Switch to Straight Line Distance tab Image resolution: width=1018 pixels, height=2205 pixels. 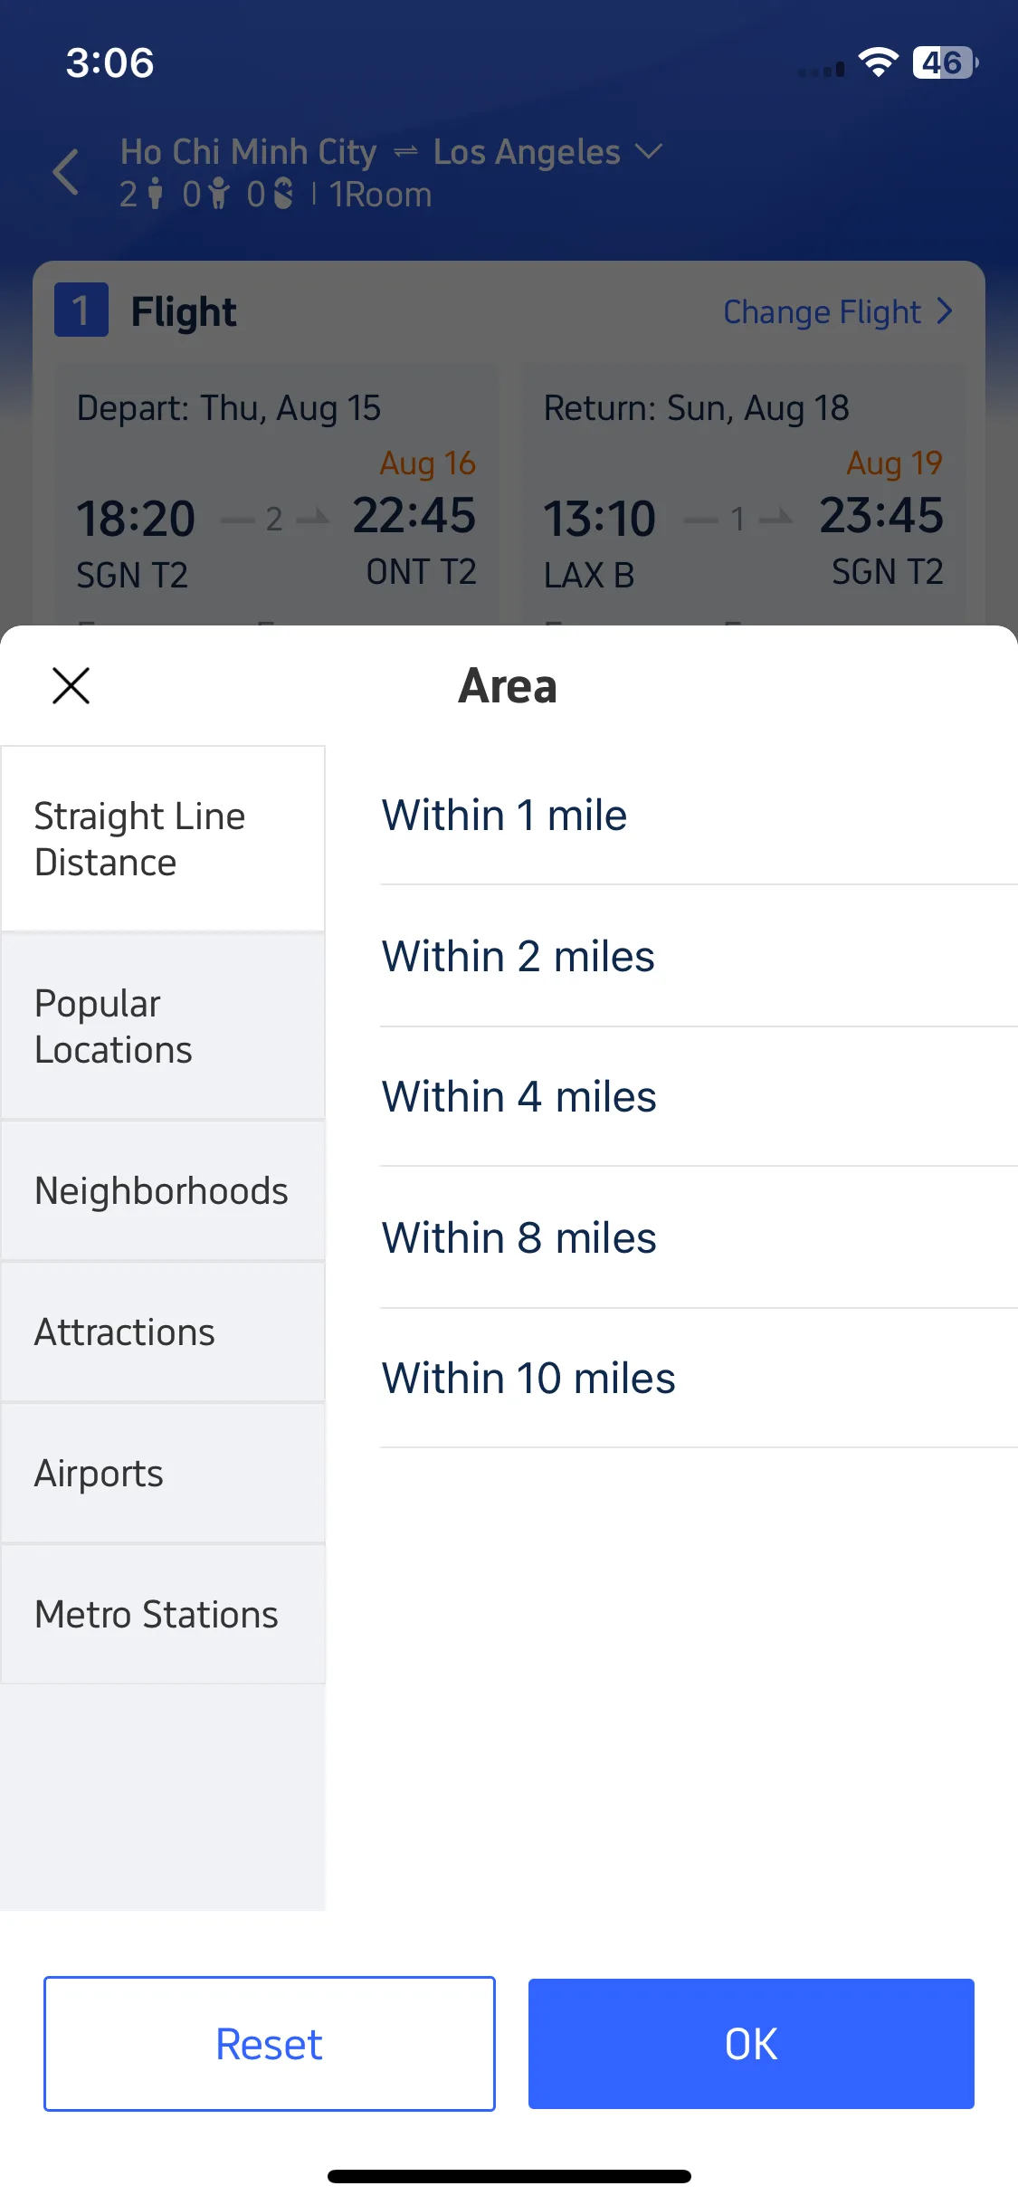pos(163,839)
